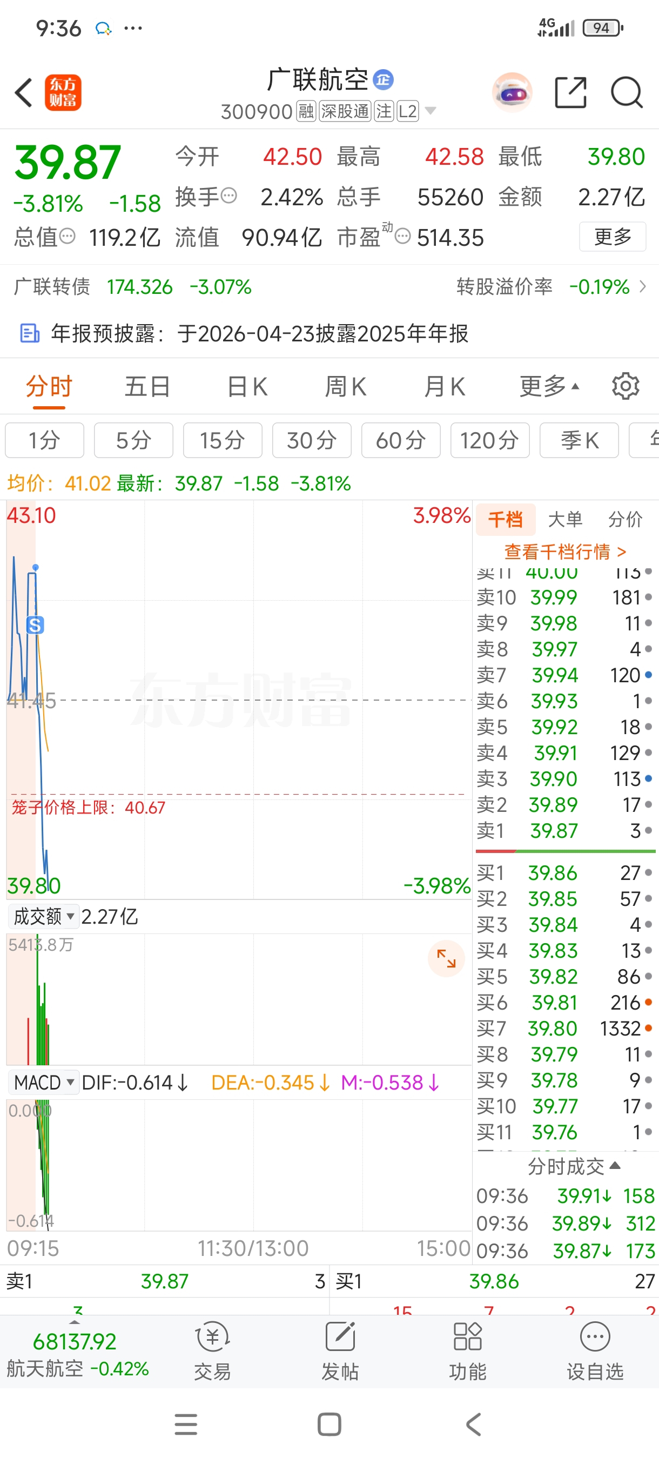The image size is (659, 1465).
Task: Switch to 周K chart tab
Action: coord(345,387)
